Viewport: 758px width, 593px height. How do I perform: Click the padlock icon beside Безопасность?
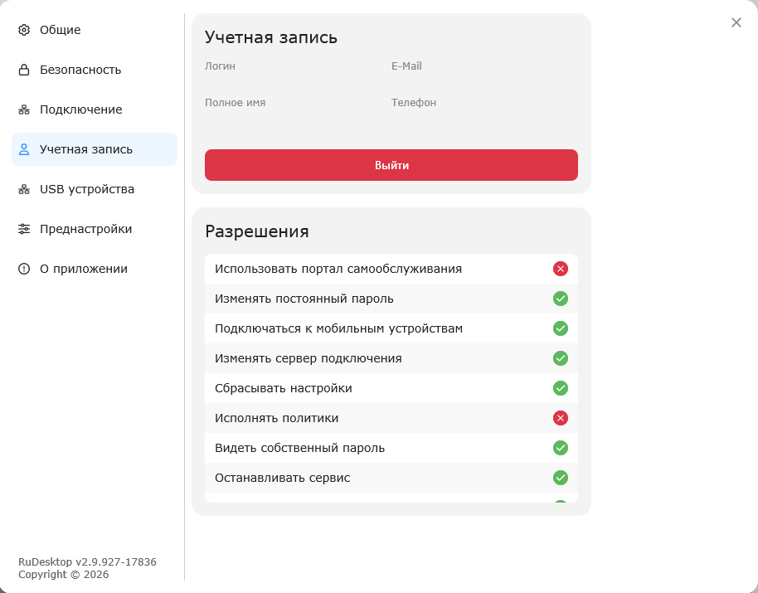(24, 70)
